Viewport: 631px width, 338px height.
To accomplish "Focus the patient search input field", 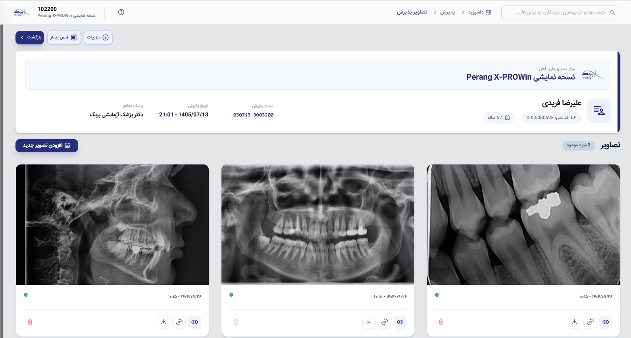I will [x=560, y=12].
